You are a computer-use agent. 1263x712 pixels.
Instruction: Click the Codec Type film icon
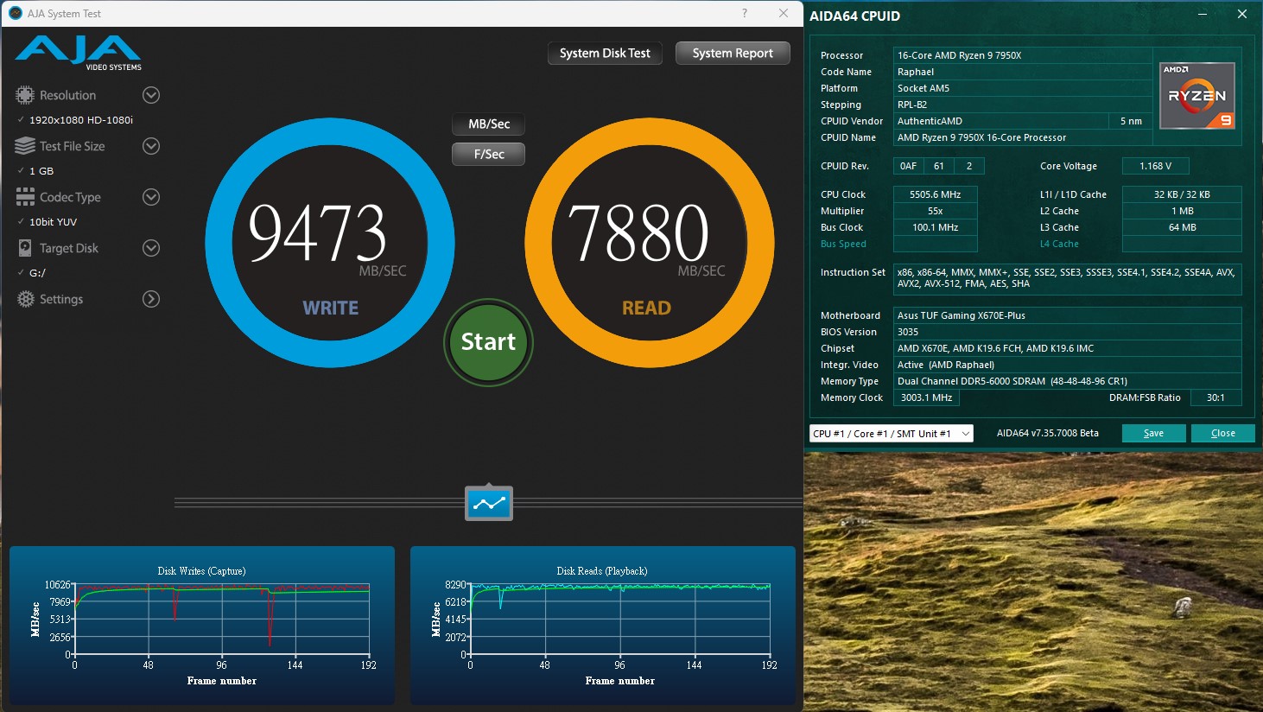pos(25,197)
